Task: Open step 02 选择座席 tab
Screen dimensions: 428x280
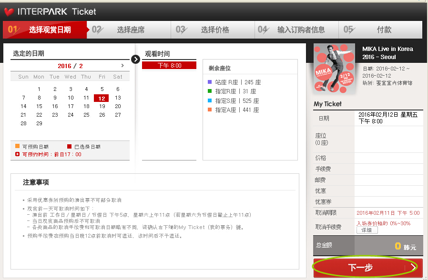Action: (129, 30)
